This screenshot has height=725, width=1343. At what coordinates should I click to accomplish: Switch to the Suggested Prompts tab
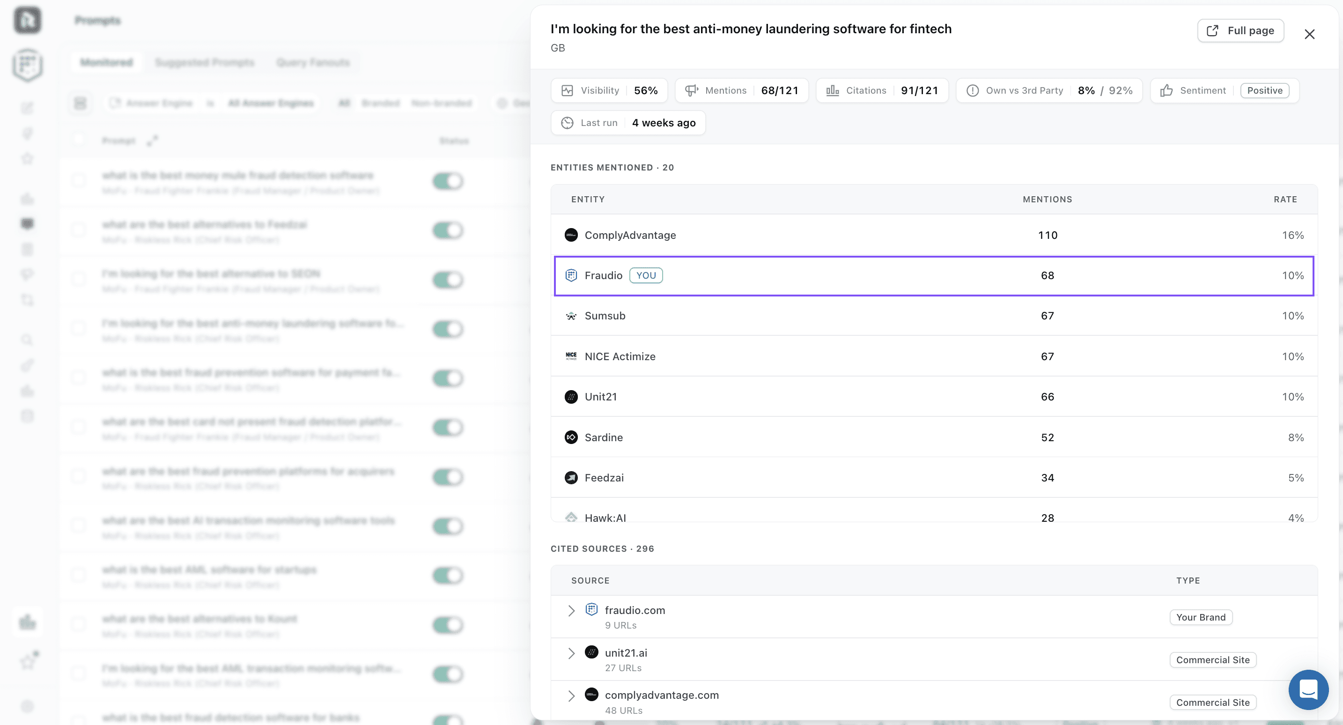[x=204, y=63]
